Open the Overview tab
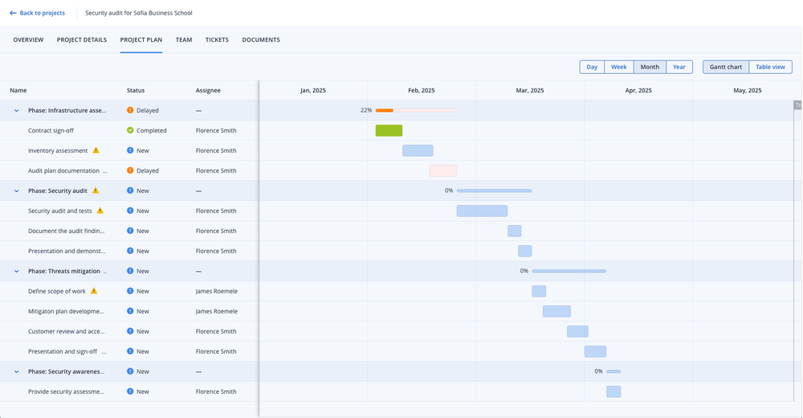 click(28, 39)
